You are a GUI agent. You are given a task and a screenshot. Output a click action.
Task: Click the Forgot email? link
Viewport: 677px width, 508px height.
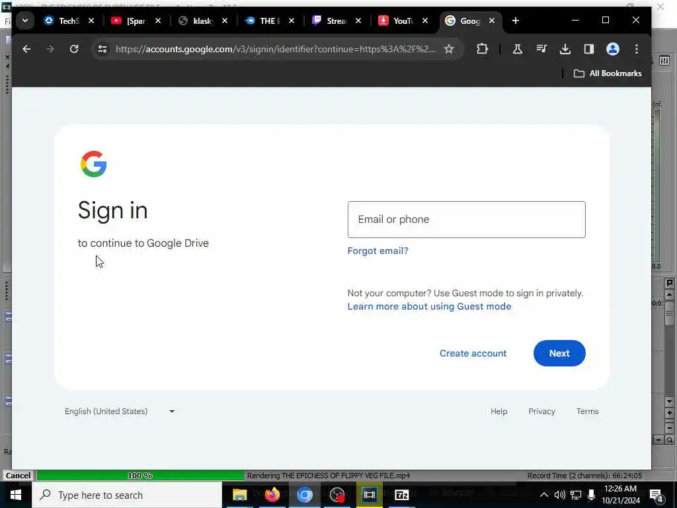pos(378,251)
